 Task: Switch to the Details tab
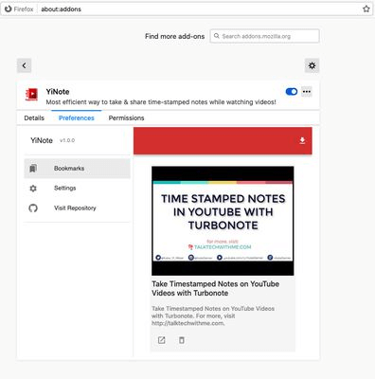click(34, 117)
